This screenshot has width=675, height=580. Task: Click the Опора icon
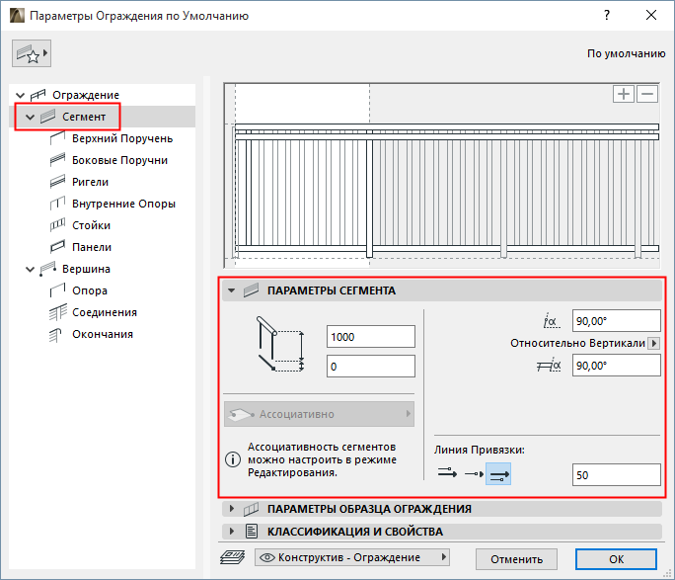57,290
